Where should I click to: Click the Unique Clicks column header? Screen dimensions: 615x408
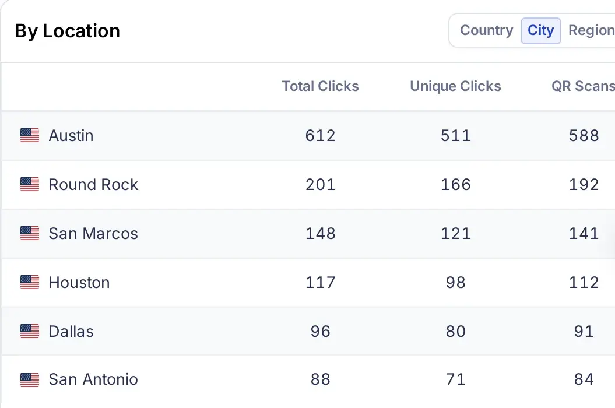(x=455, y=86)
